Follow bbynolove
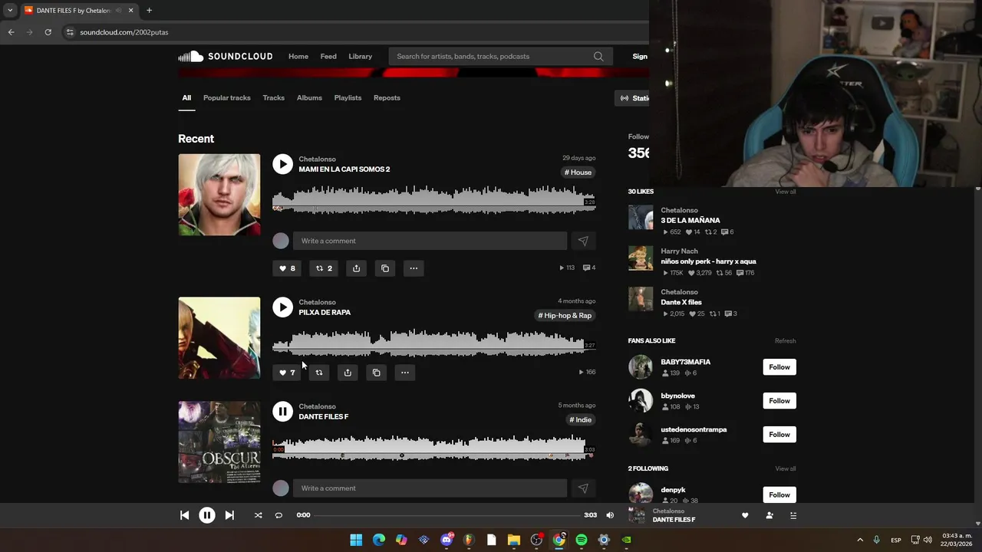The image size is (982, 552). [779, 401]
